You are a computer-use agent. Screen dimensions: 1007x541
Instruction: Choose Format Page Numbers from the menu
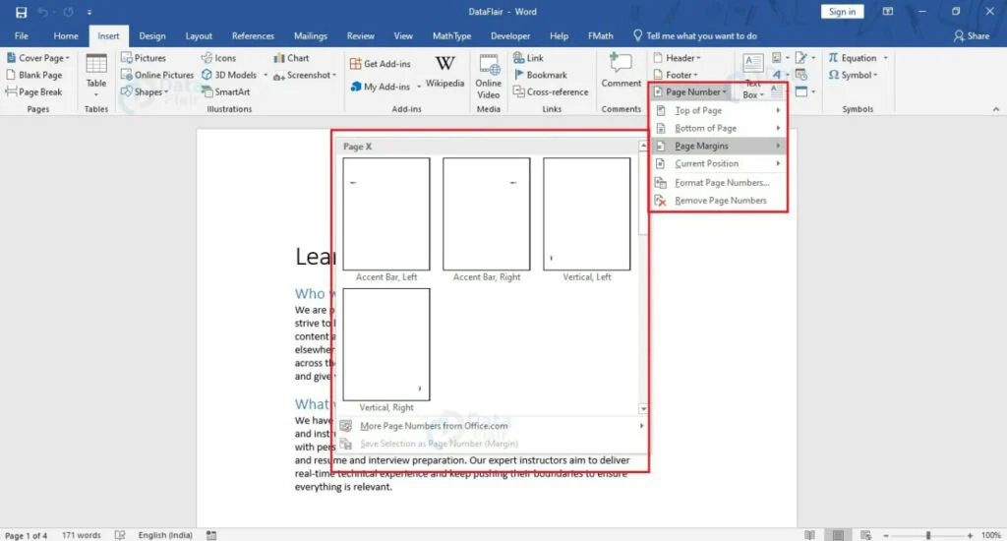coord(721,182)
